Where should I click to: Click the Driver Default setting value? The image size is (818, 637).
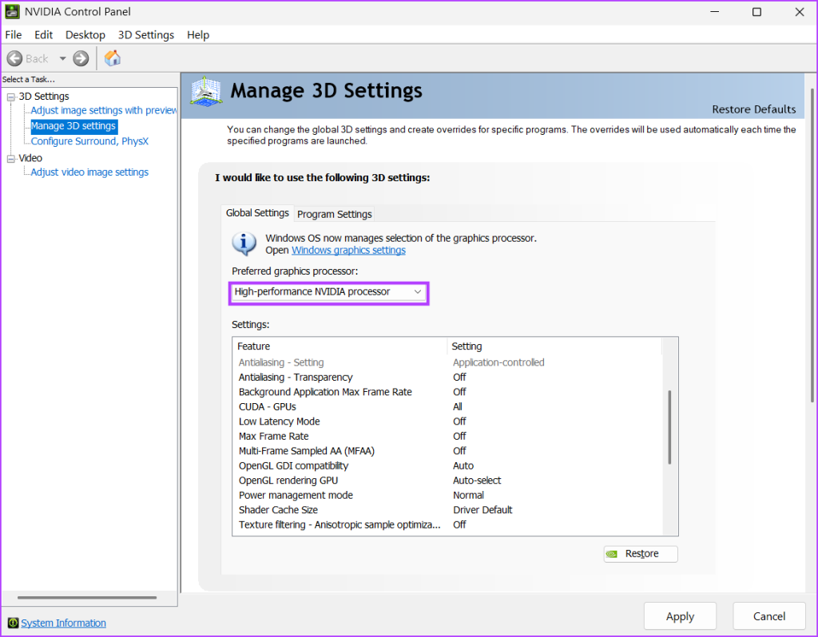click(x=482, y=510)
